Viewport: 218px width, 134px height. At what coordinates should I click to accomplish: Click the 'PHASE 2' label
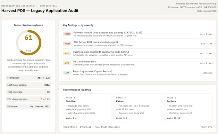[x=121, y=98]
